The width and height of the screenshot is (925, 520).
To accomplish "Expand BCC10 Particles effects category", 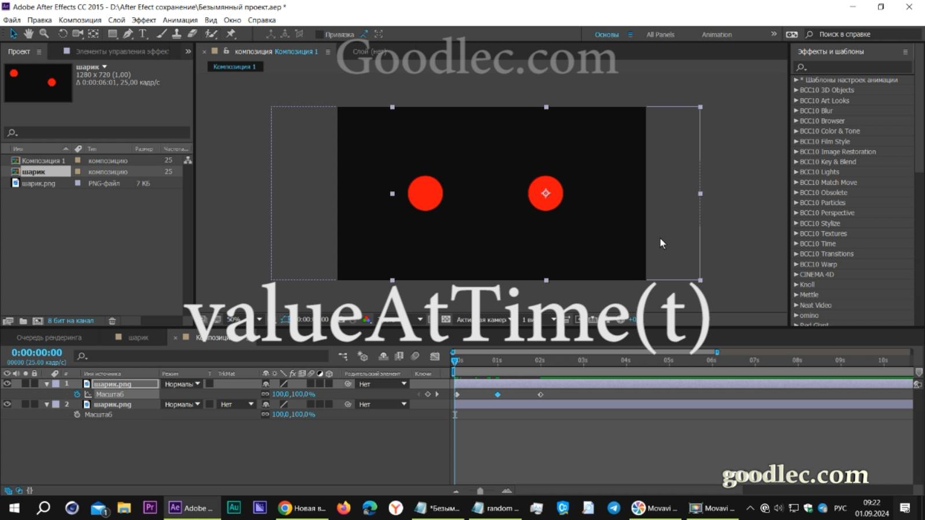I will (796, 203).
